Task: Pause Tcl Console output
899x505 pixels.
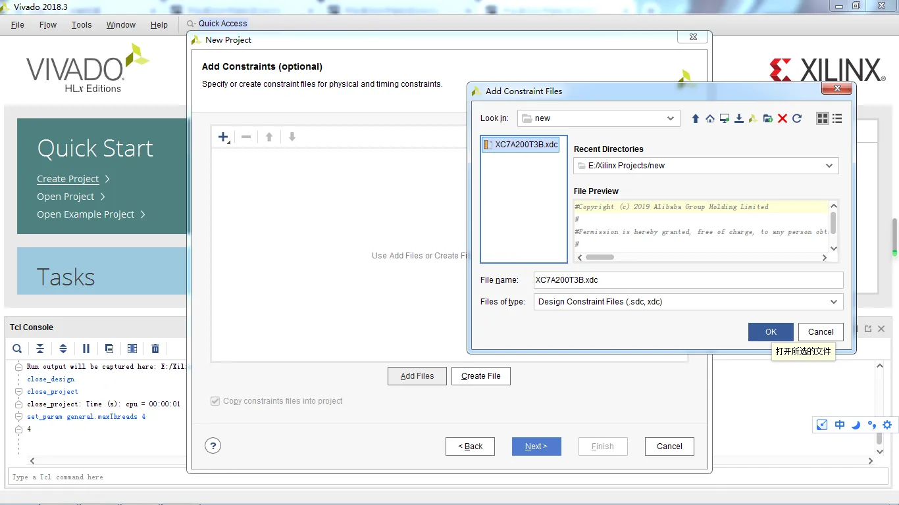Action: click(x=86, y=349)
